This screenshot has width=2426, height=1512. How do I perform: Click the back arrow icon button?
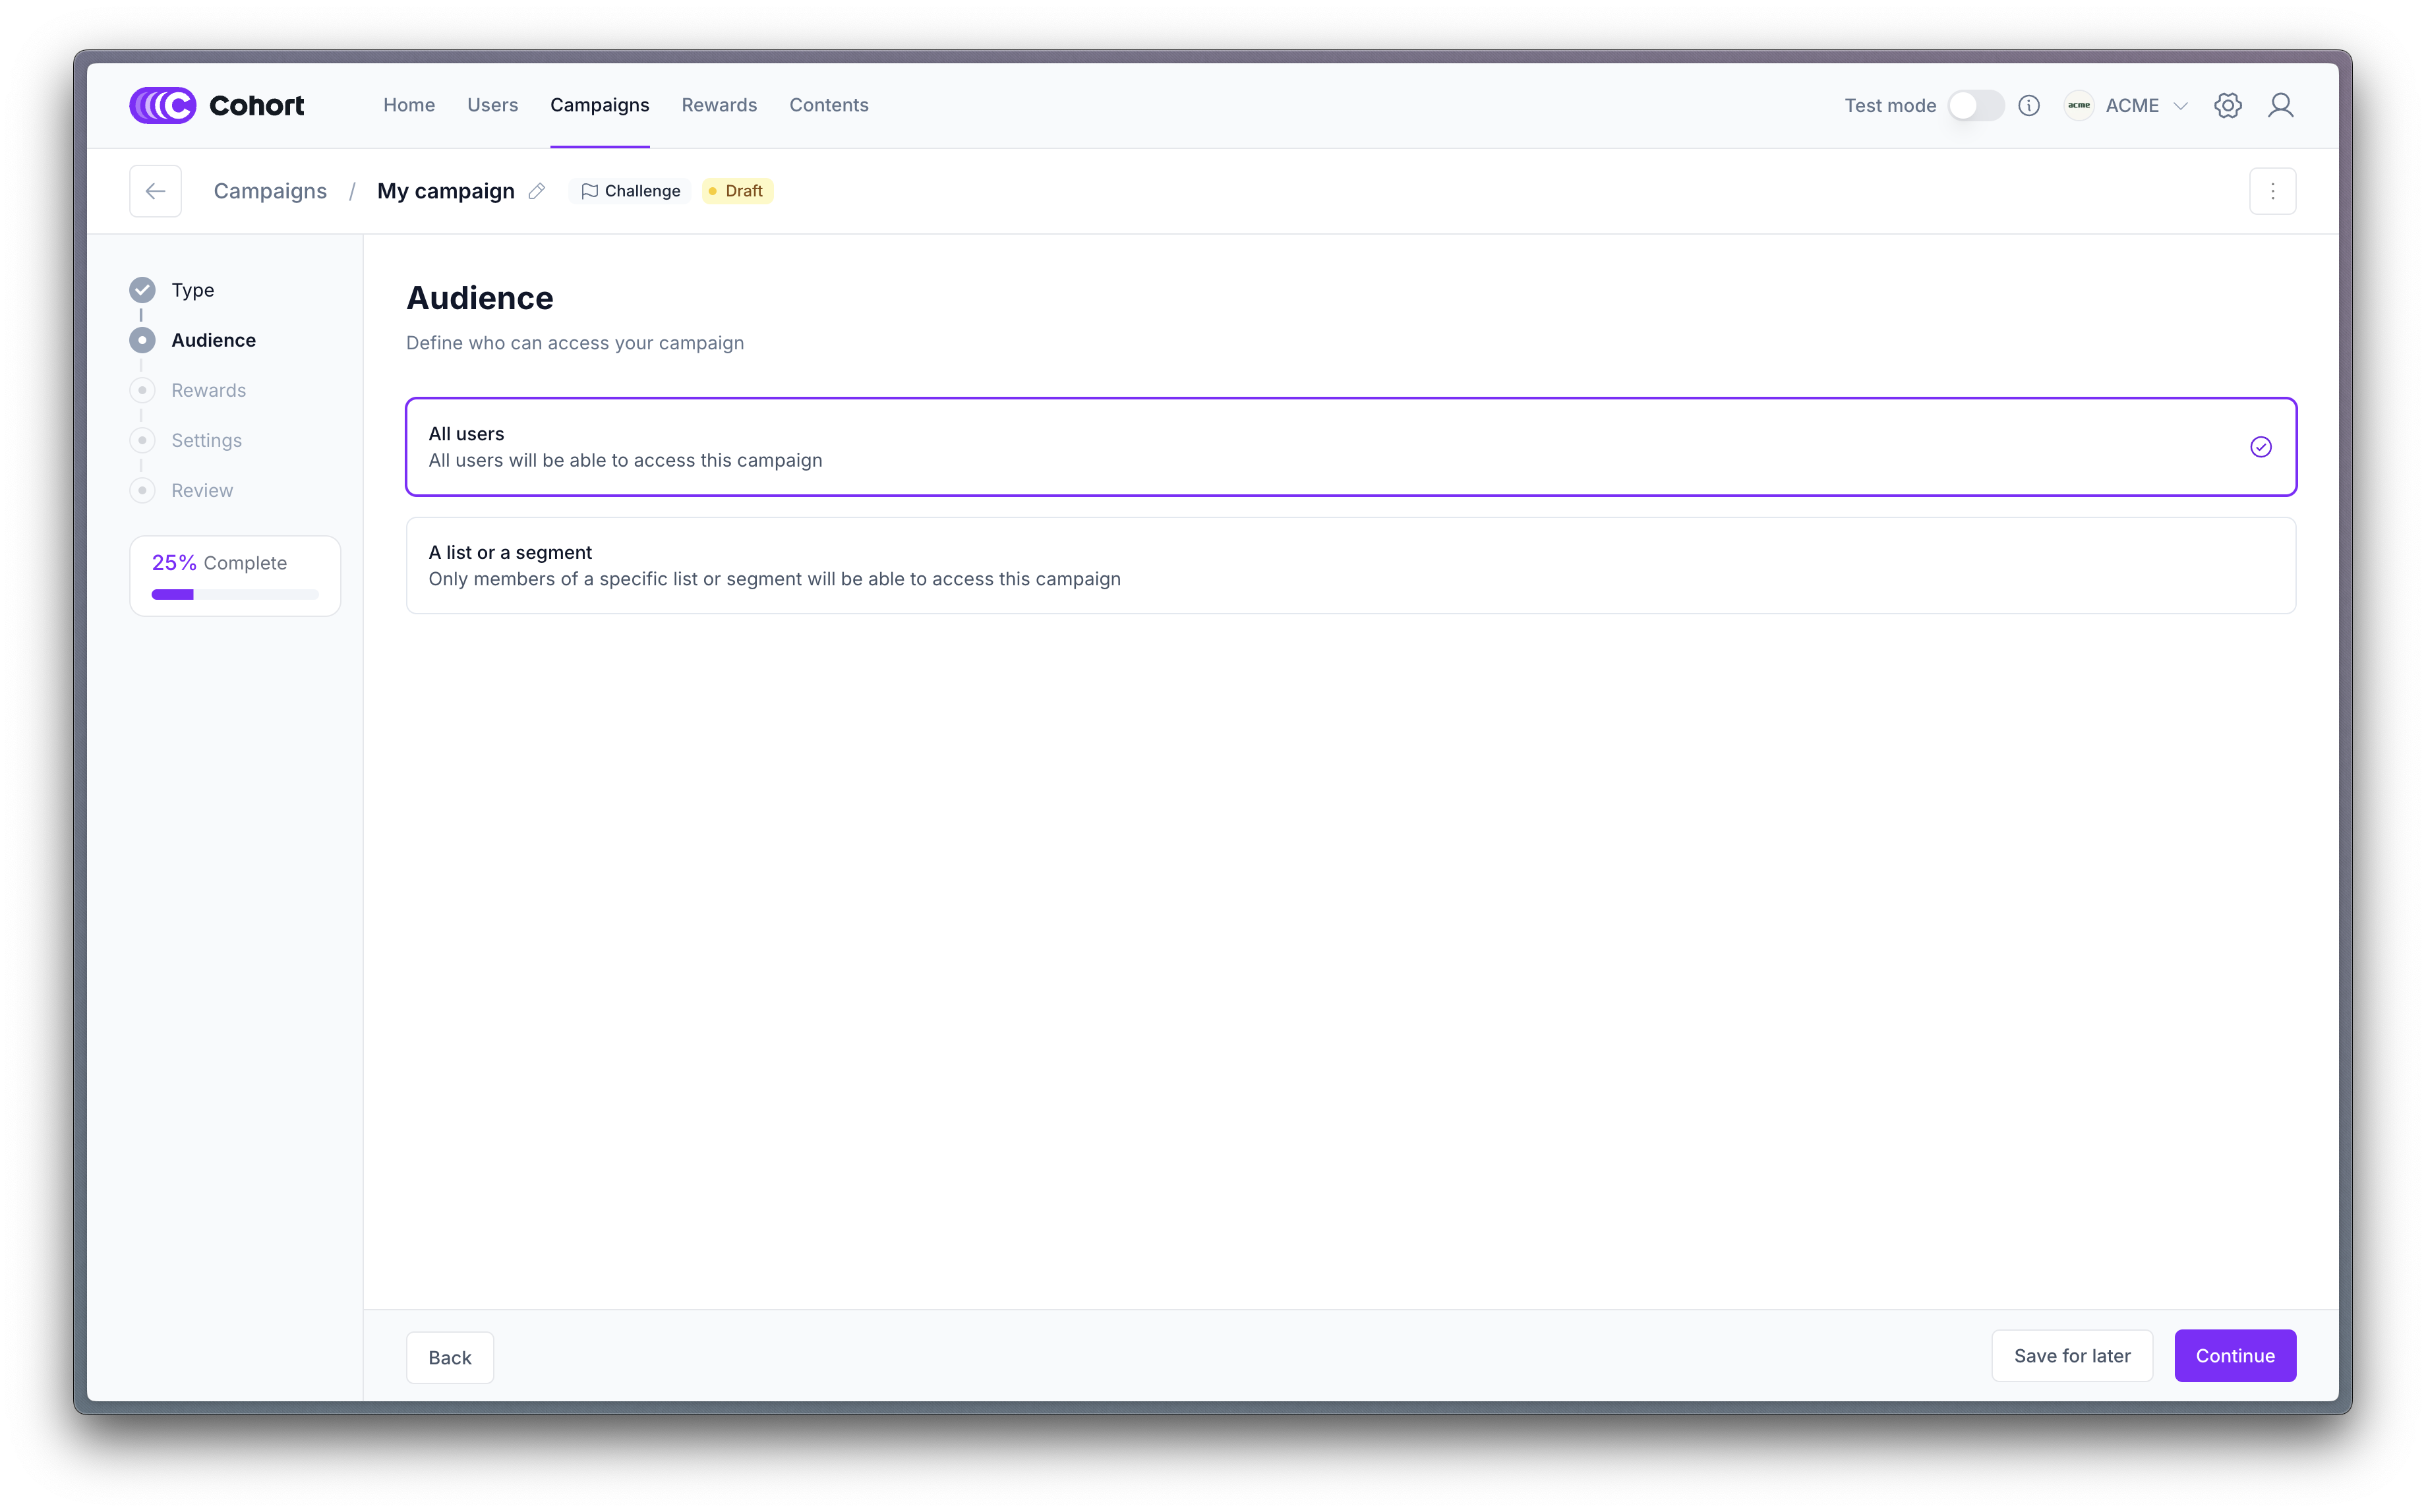click(155, 191)
